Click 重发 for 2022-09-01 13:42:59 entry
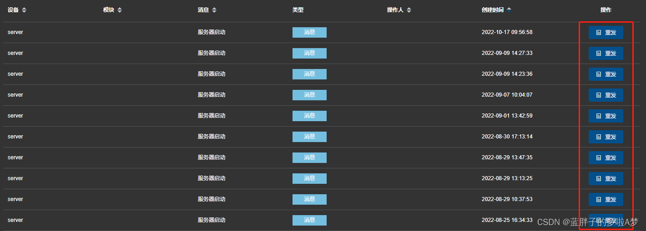 606,116
